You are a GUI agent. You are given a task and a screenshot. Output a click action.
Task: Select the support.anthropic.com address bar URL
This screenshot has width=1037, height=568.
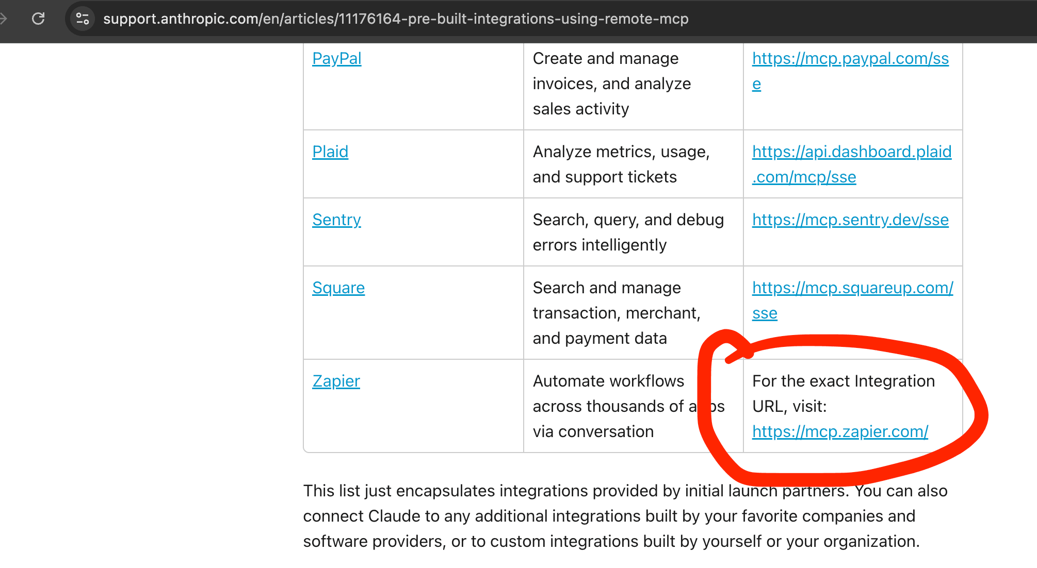(396, 19)
